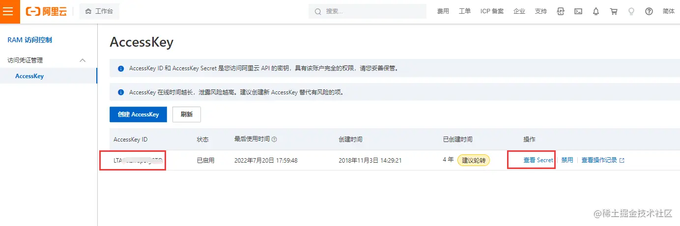Click the 状态 column header
Screen dimensions: 680x226
coord(203,140)
